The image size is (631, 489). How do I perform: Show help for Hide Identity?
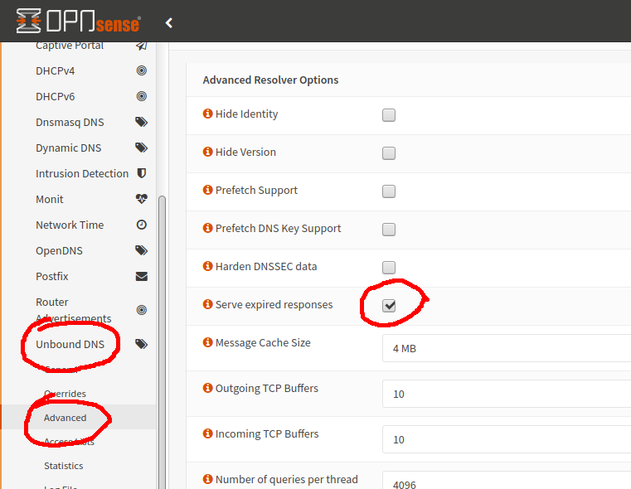(207, 114)
